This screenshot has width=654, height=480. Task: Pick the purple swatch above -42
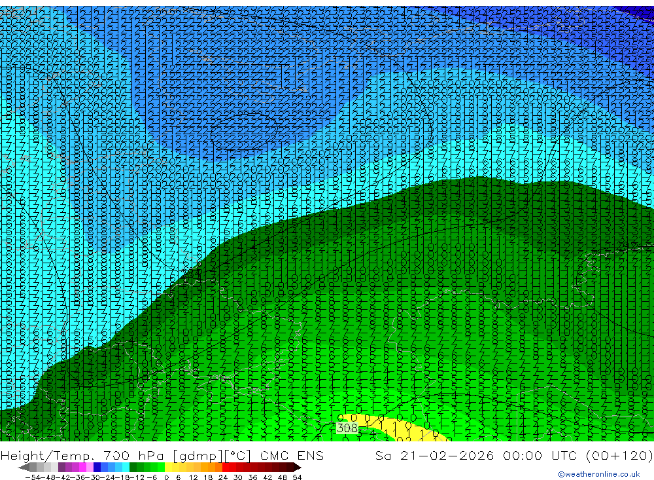[x=61, y=468]
